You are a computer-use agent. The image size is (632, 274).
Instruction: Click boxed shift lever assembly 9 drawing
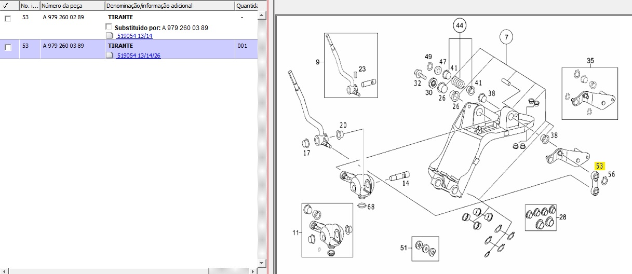click(351, 65)
